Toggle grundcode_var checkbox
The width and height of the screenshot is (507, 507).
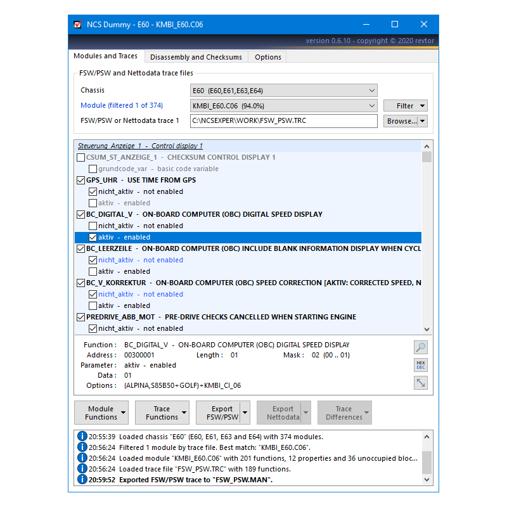pyautogui.click(x=93, y=169)
